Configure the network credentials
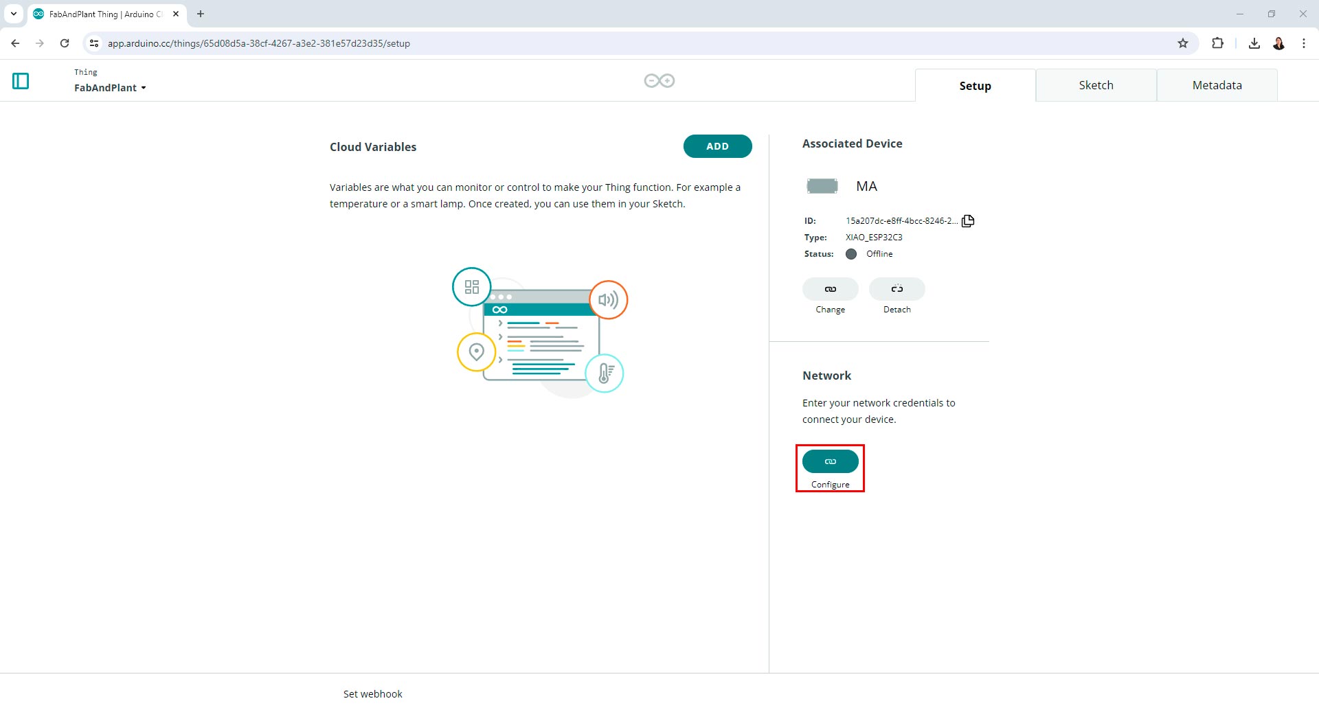The width and height of the screenshot is (1319, 714). pyautogui.click(x=830, y=461)
